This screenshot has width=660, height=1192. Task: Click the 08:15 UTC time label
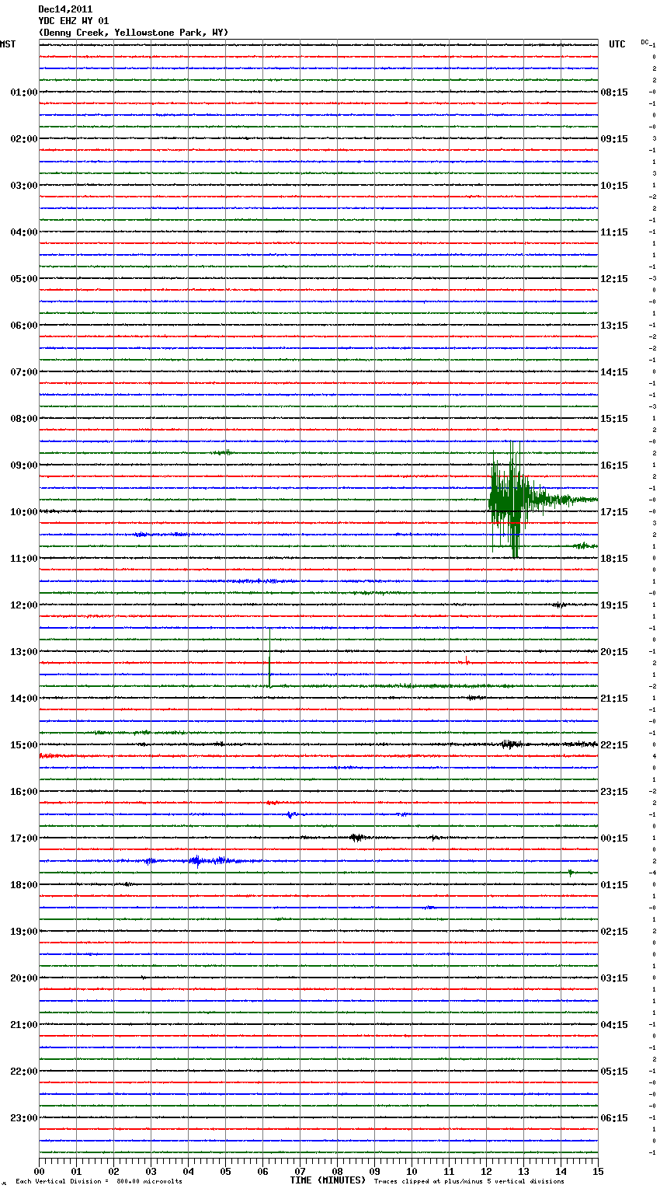(x=614, y=92)
